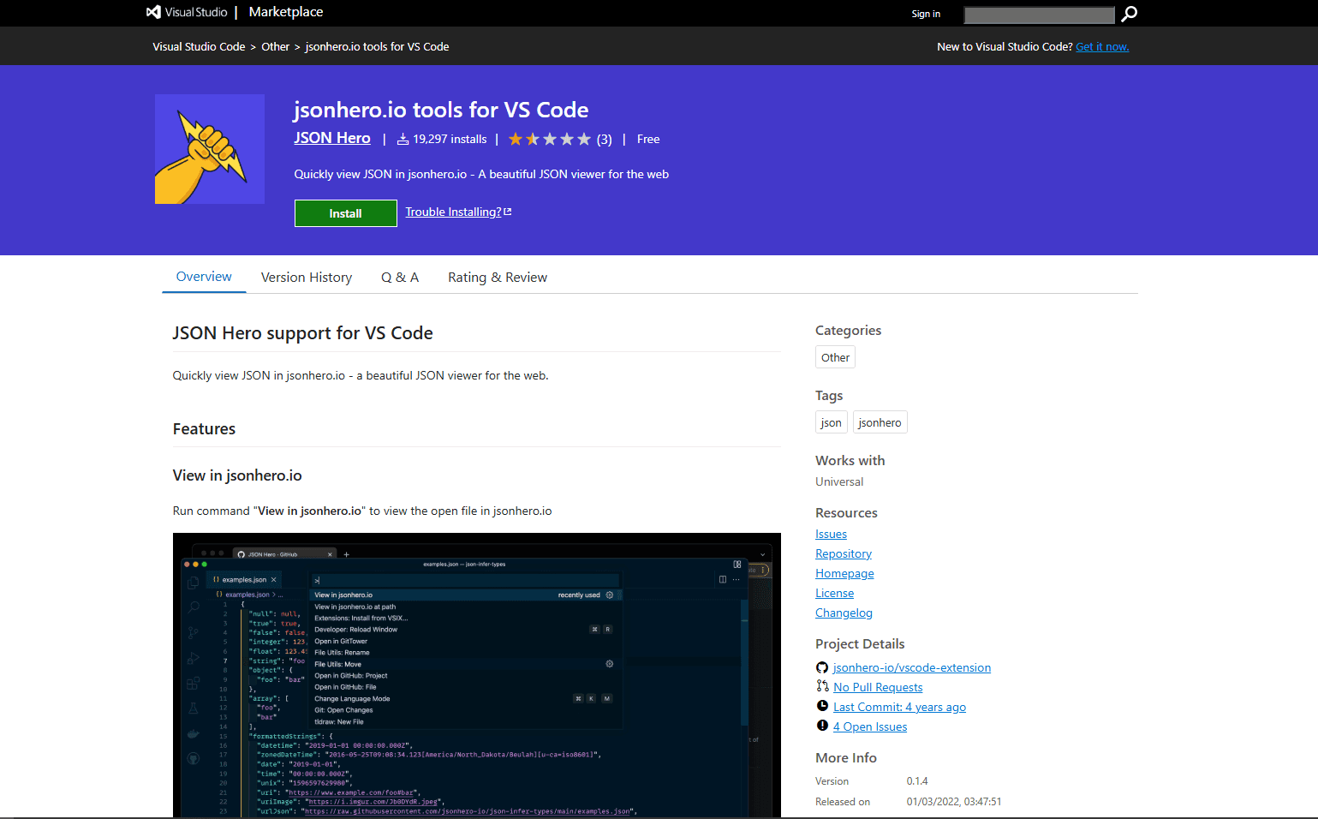
Task: Open the Trouble Installing link
Action: [453, 211]
